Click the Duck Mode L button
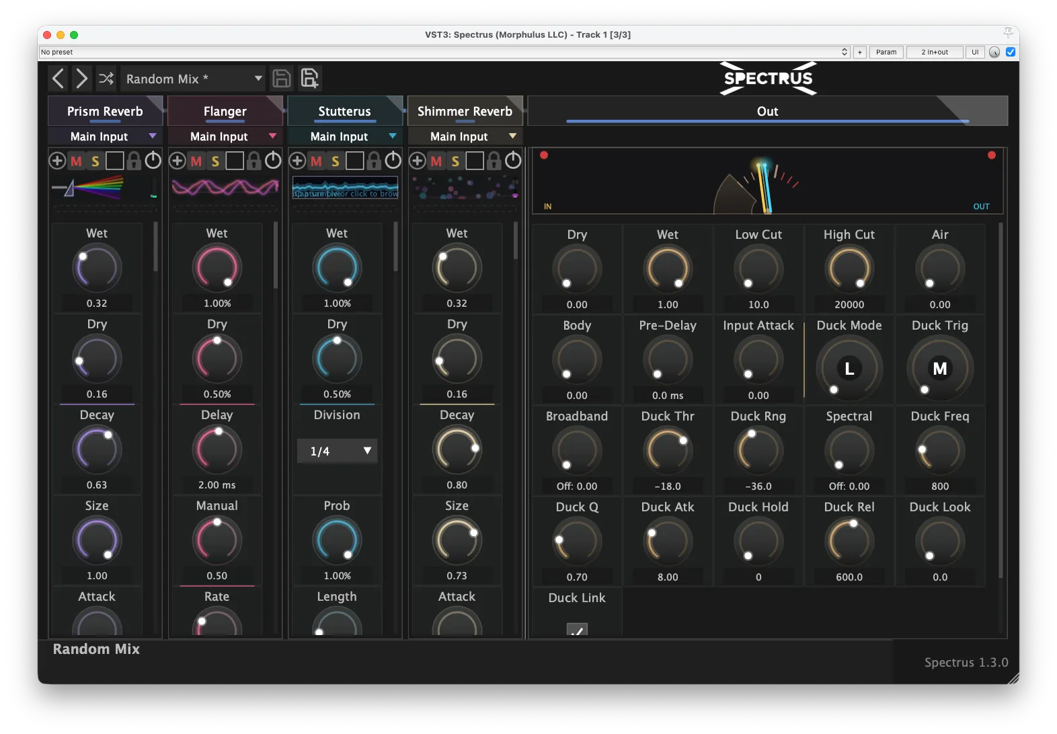Viewport: 1057px width, 734px height. click(849, 369)
